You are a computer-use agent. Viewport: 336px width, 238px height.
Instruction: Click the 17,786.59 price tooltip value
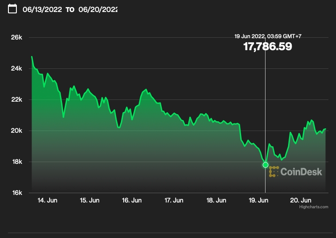click(268, 46)
